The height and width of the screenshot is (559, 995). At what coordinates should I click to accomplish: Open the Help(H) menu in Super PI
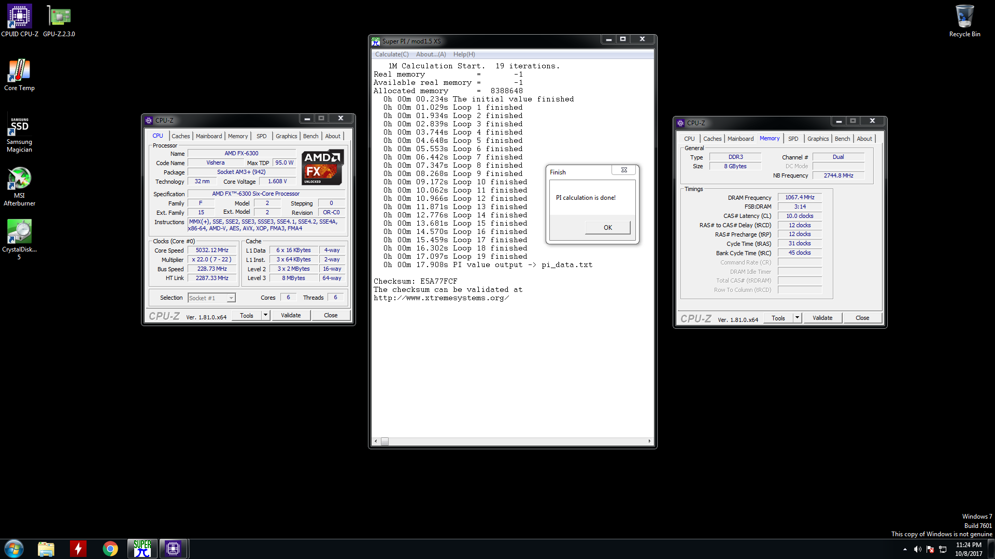(x=464, y=54)
